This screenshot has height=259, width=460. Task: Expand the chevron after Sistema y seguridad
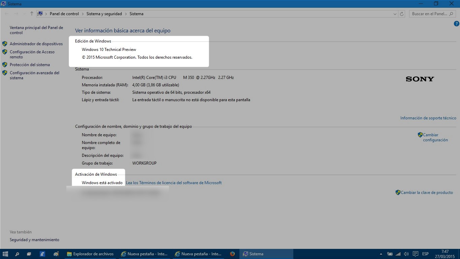point(126,14)
